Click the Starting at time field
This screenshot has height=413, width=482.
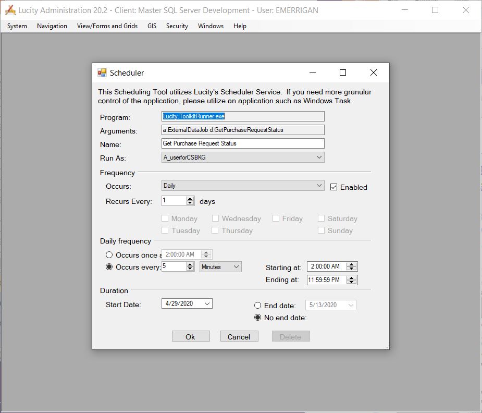click(x=326, y=266)
